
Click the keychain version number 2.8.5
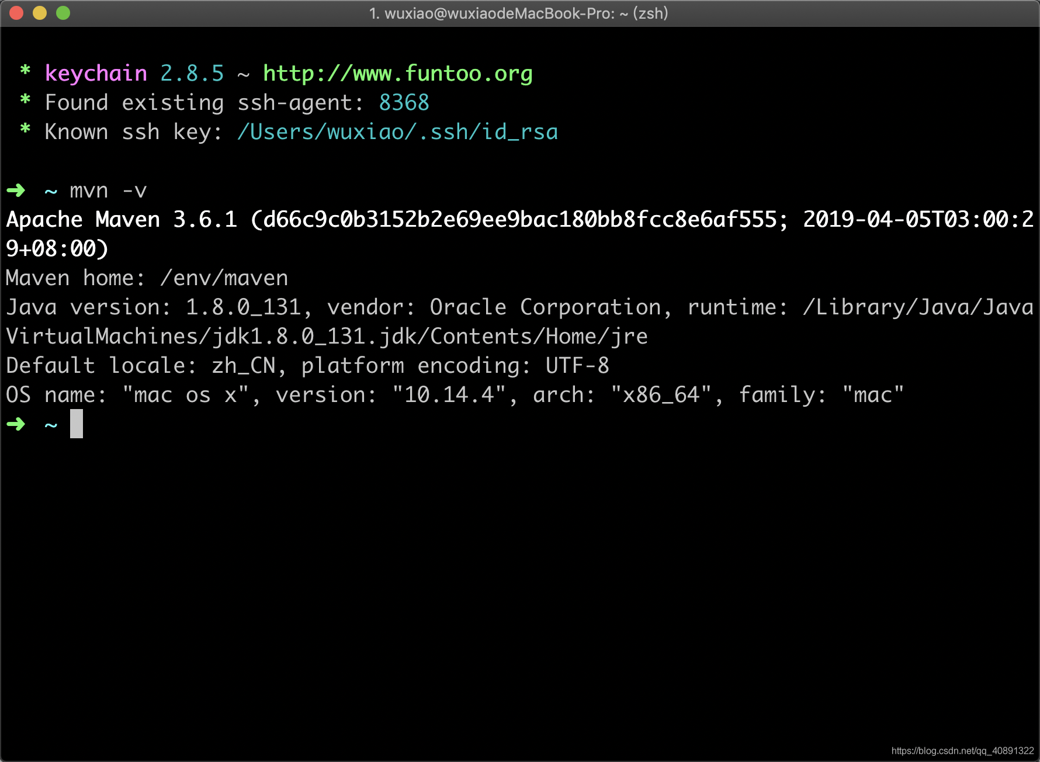coord(192,74)
